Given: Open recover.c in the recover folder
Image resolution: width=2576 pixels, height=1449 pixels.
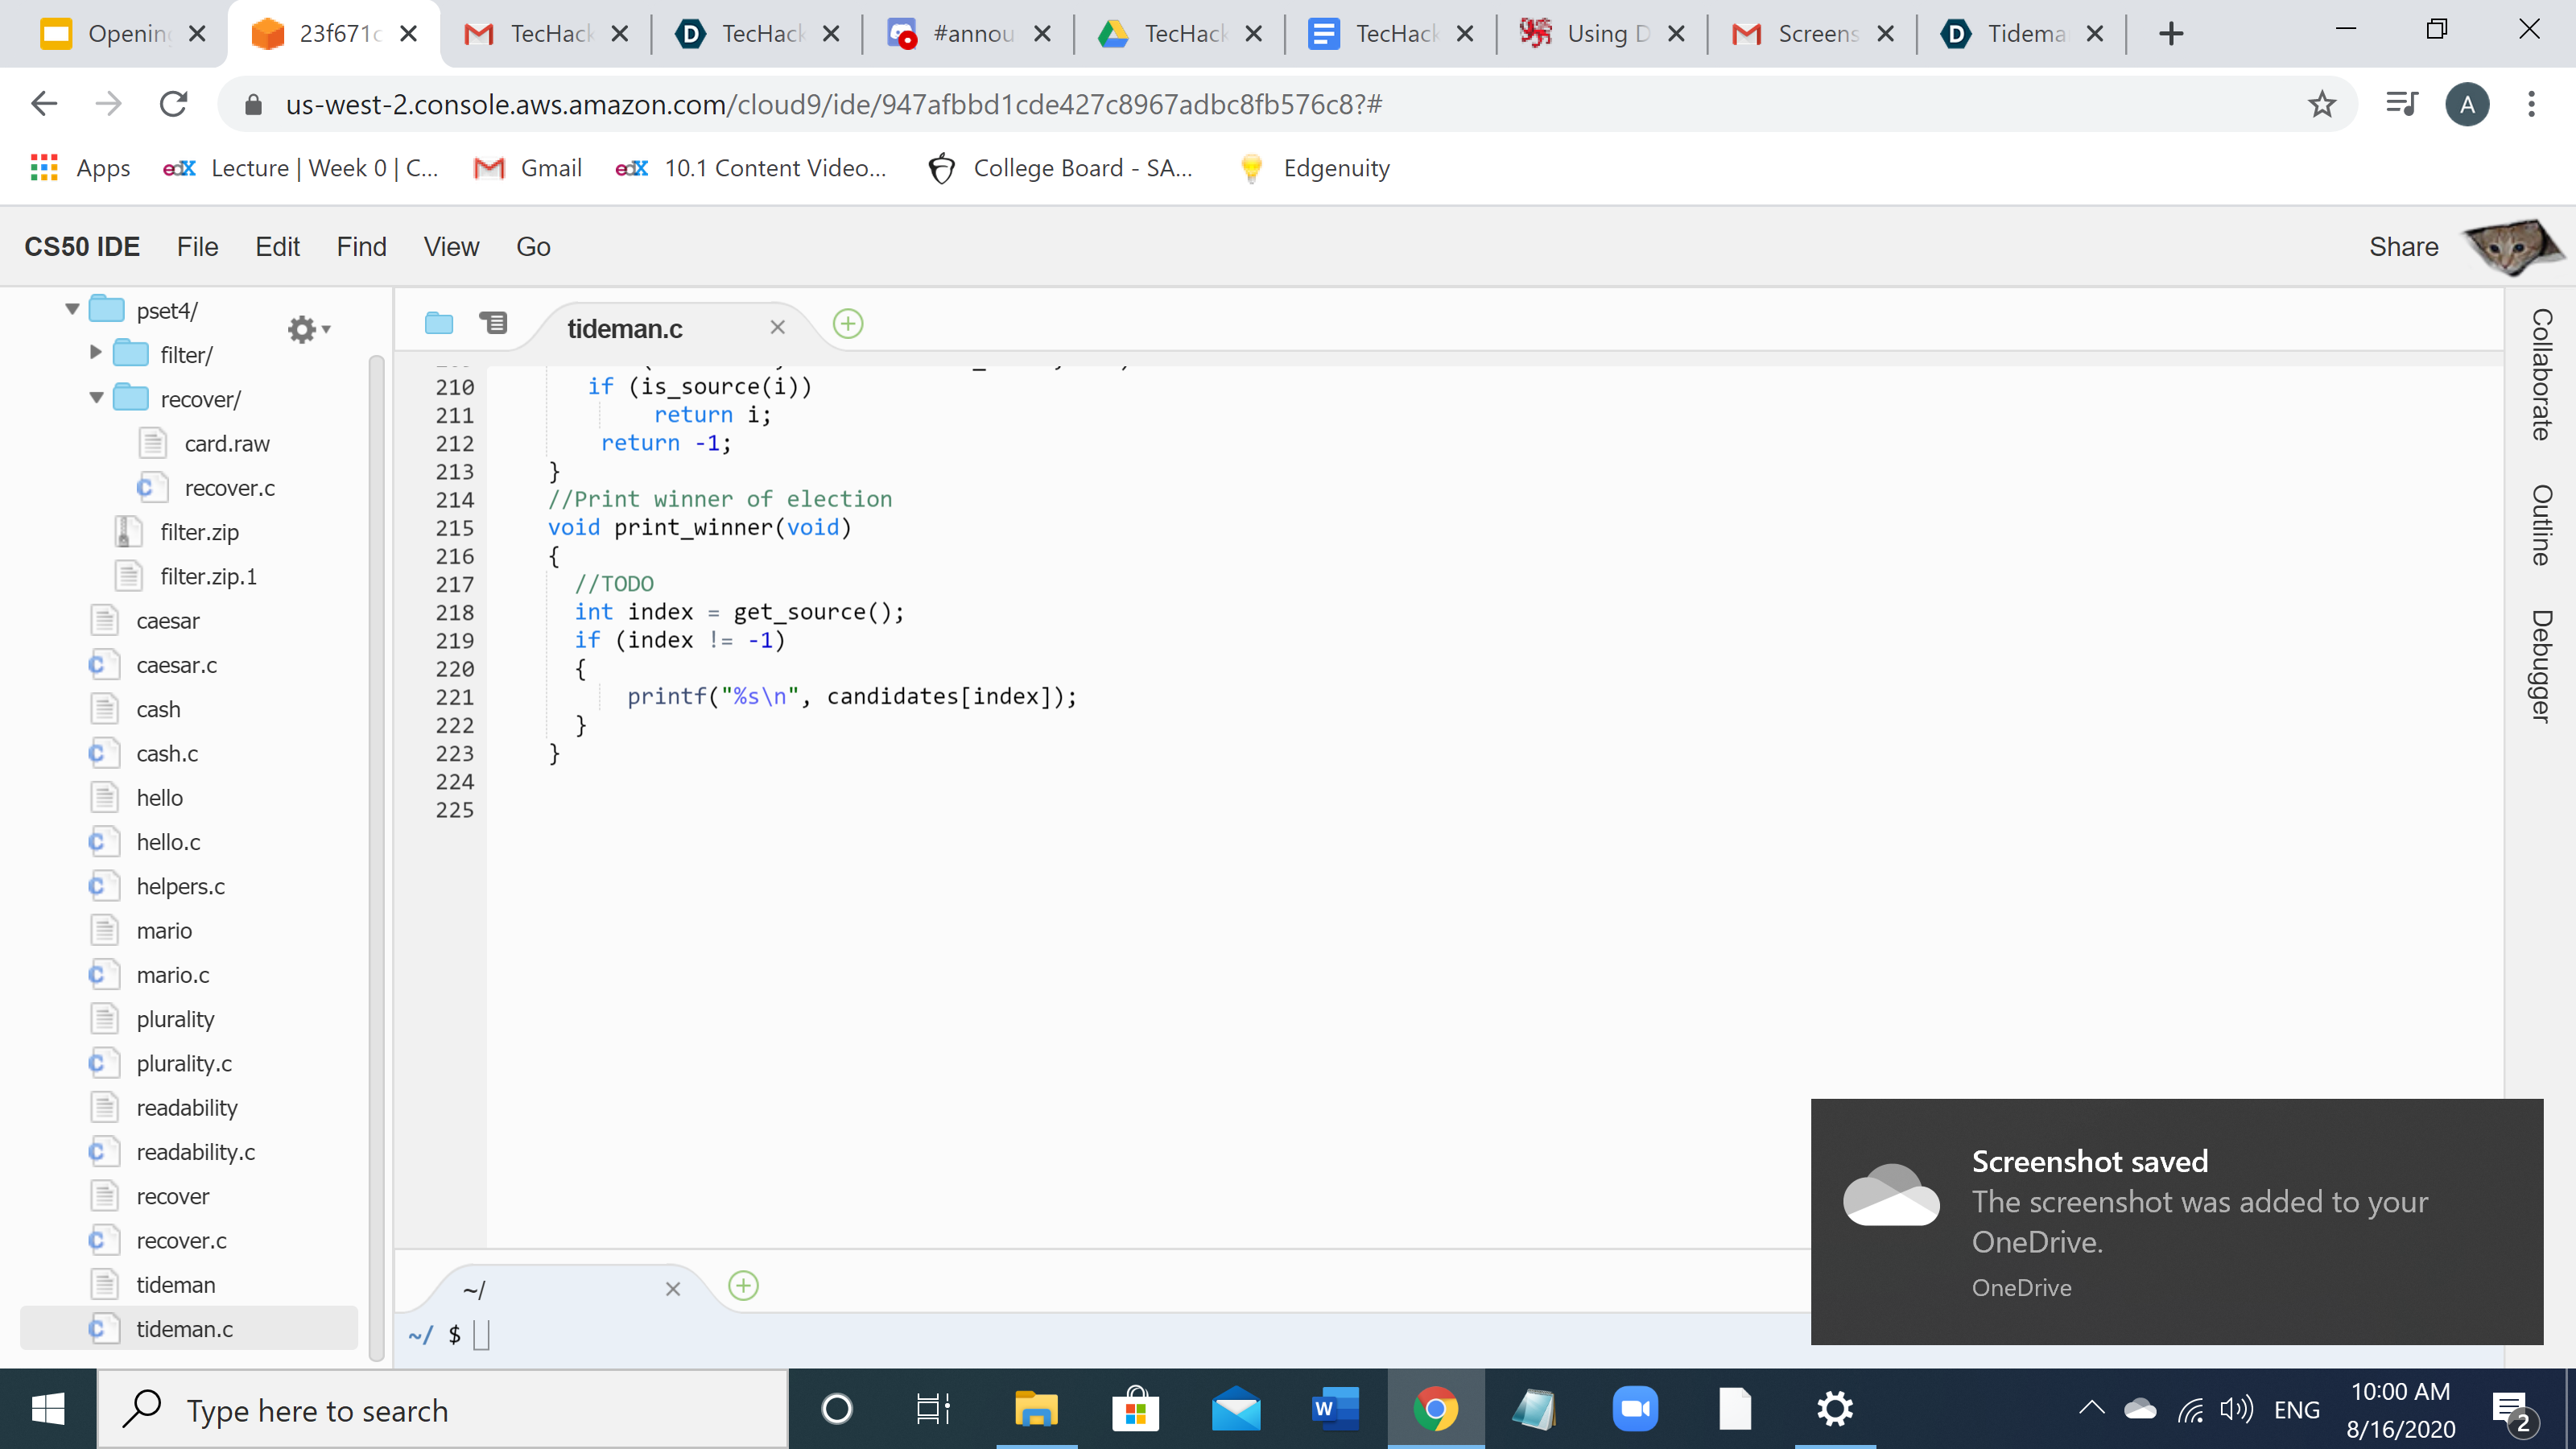Looking at the screenshot, I should point(229,488).
